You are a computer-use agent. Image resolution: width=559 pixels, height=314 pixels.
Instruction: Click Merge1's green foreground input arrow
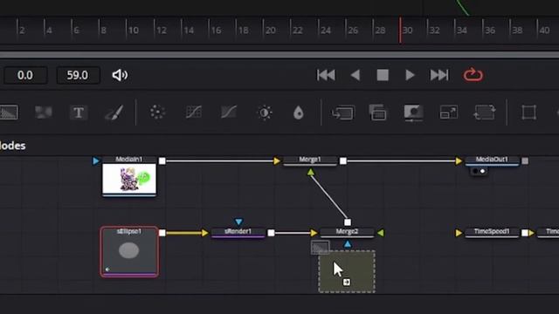pyautogui.click(x=311, y=173)
